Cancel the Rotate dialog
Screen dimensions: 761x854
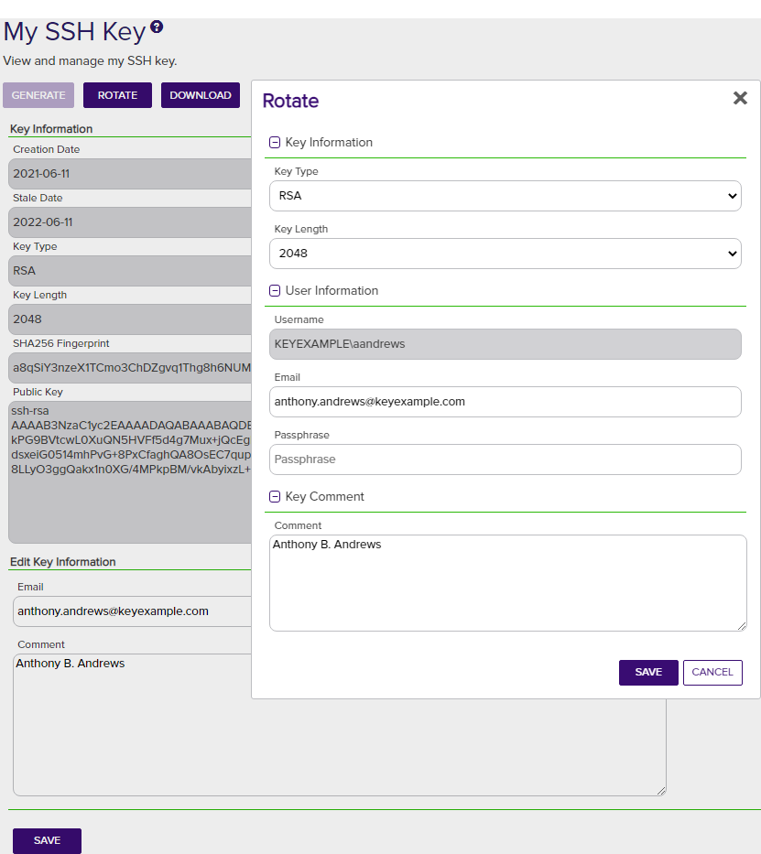[x=712, y=672]
